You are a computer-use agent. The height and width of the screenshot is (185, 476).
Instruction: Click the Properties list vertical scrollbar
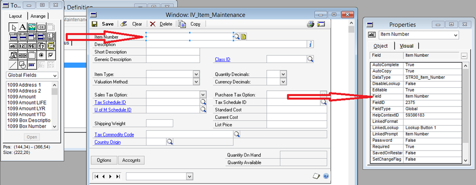465,112
